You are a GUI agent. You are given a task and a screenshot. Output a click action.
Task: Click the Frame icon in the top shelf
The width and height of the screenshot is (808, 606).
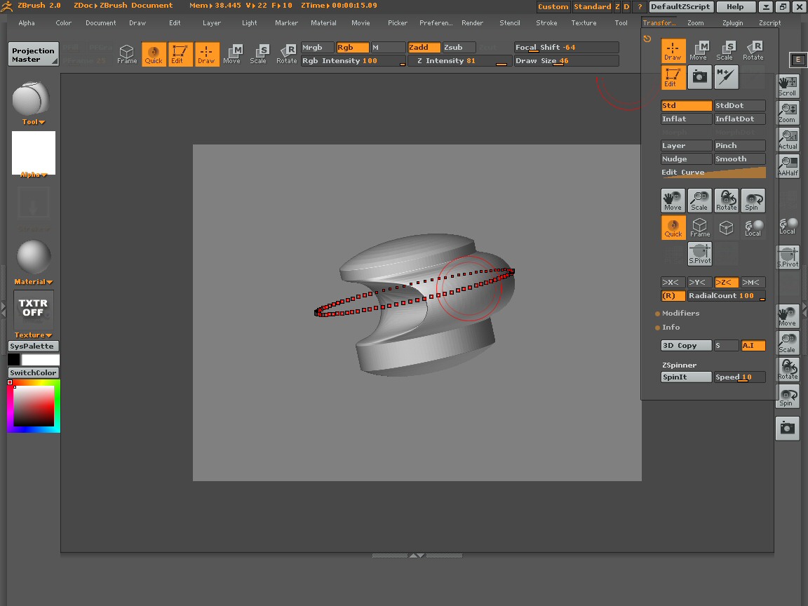tap(127, 54)
